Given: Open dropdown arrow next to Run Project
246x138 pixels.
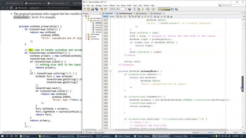Looking at the screenshot, I should (145, 9).
